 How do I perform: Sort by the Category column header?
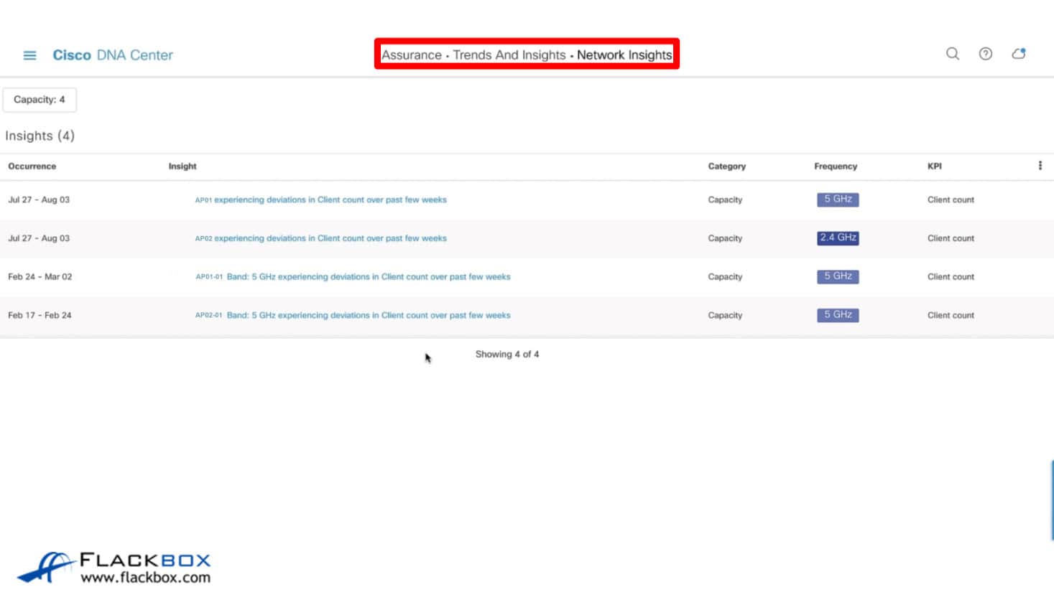click(726, 166)
